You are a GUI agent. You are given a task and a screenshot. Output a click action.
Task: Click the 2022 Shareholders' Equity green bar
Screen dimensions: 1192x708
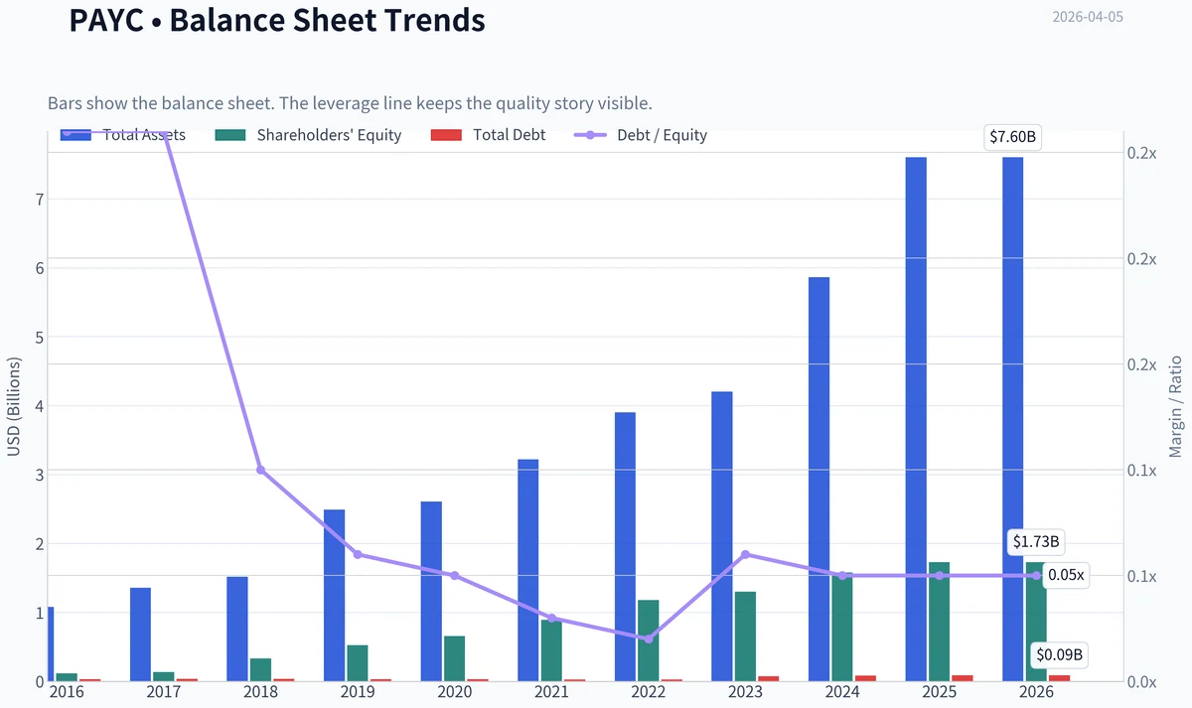649,640
